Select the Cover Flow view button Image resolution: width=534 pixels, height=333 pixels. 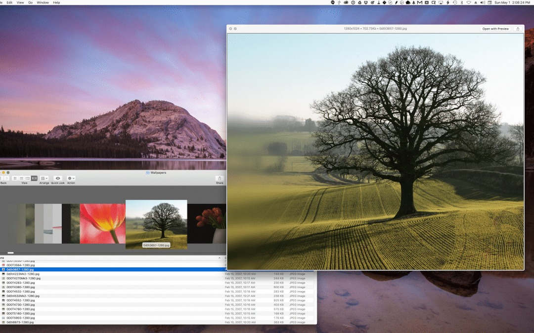[x=34, y=178]
